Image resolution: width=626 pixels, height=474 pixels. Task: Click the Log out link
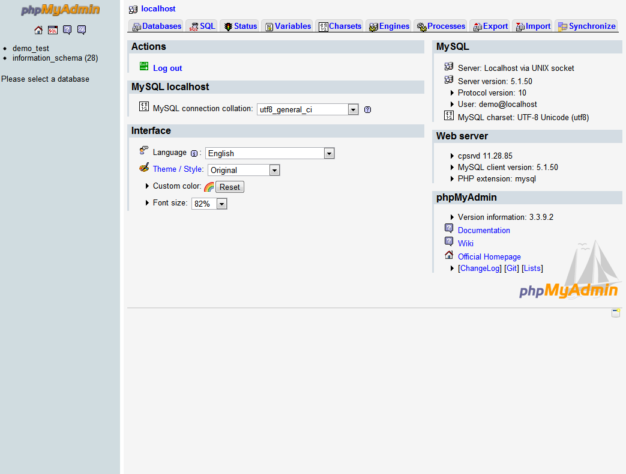click(x=167, y=68)
